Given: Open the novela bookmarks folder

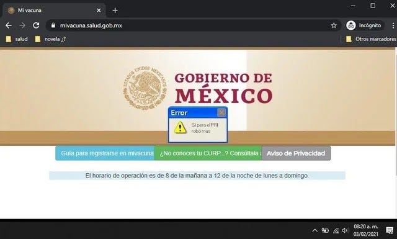Looking at the screenshot, I should pos(50,39).
